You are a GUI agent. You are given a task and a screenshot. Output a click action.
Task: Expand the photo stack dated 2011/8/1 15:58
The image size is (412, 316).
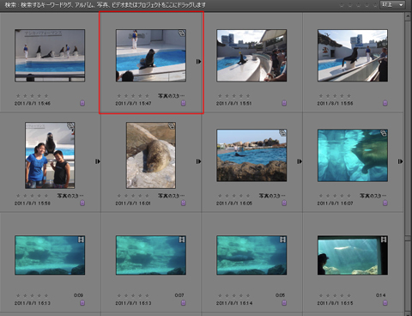click(98, 161)
